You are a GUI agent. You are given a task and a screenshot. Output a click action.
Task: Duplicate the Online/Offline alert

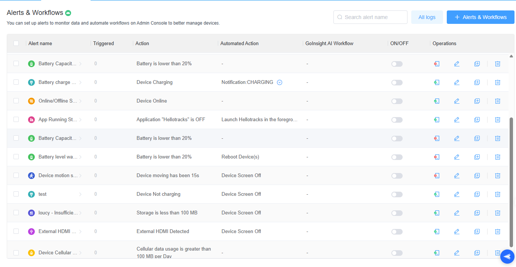tap(477, 101)
